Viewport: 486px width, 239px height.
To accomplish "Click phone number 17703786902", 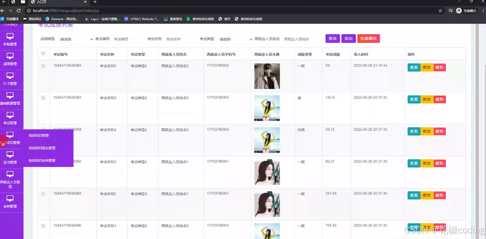I will [218, 65].
